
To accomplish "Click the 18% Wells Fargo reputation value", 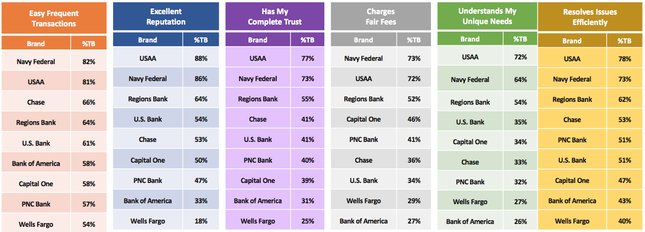I will tap(201, 221).
